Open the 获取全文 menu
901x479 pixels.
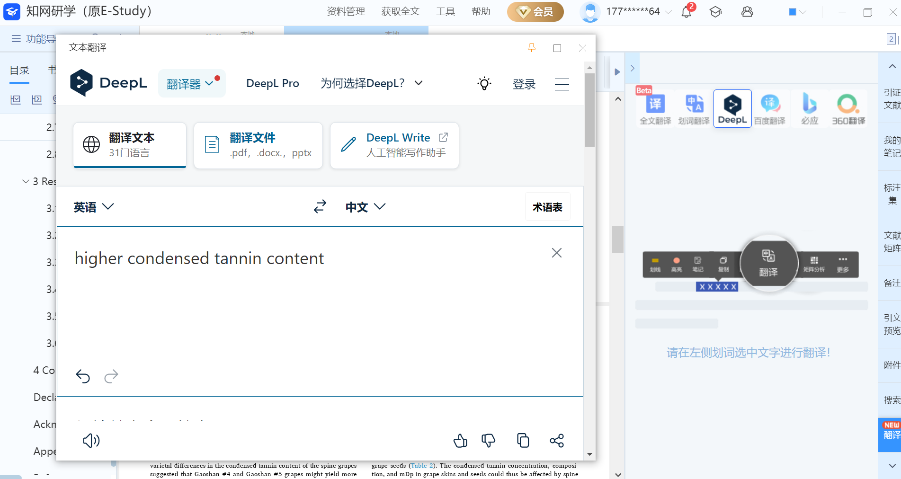click(400, 11)
